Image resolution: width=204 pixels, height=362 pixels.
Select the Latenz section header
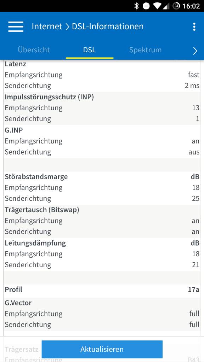click(x=16, y=64)
